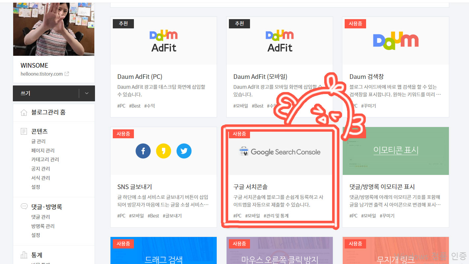Click #관리 및 통계 tag in 구글 서치콘솔
Screen dimensions: 469x264
point(276,216)
